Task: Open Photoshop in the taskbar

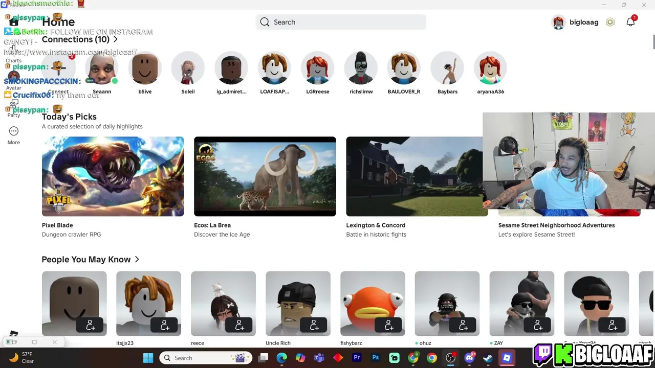Action: pyautogui.click(x=376, y=358)
